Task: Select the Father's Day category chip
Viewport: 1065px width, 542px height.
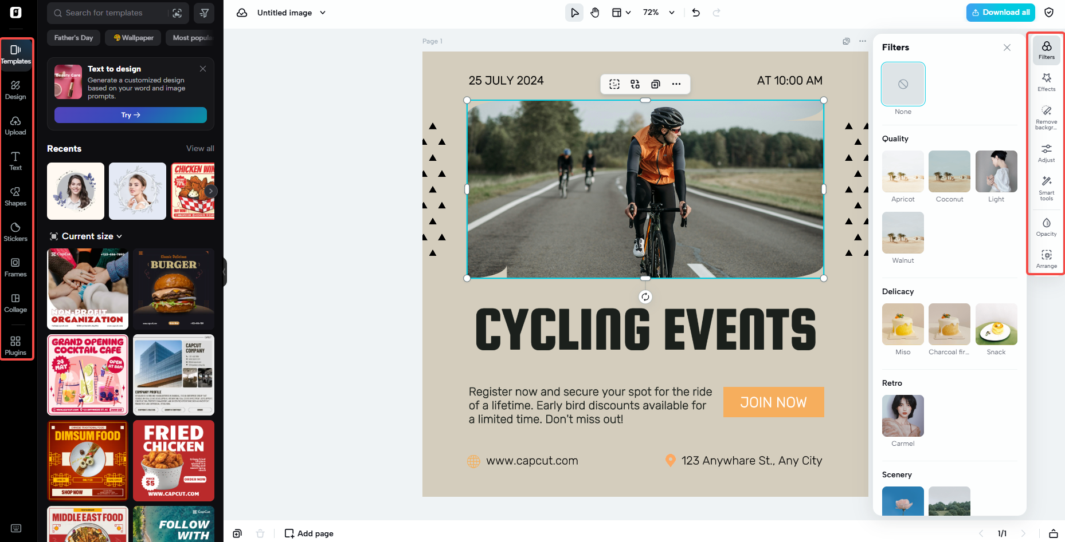Action: tap(73, 38)
